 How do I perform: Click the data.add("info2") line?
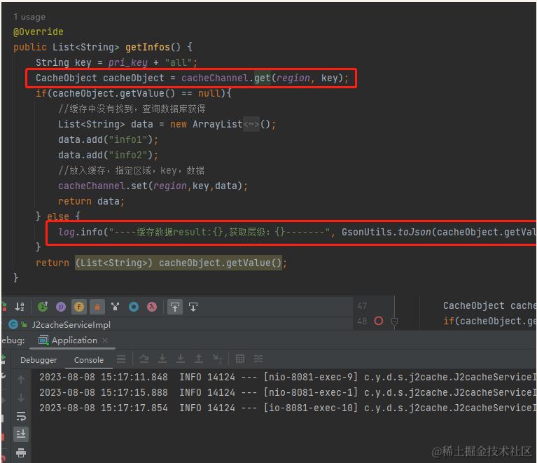click(109, 155)
